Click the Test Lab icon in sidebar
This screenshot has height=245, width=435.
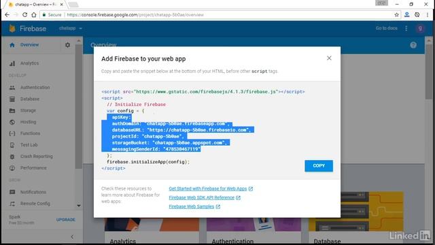pos(12,145)
